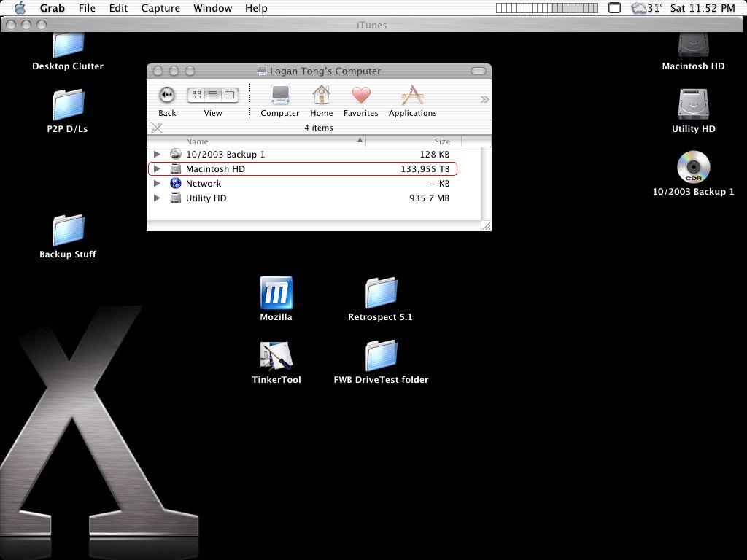Select the Utility HD desktop drive icon

click(693, 104)
